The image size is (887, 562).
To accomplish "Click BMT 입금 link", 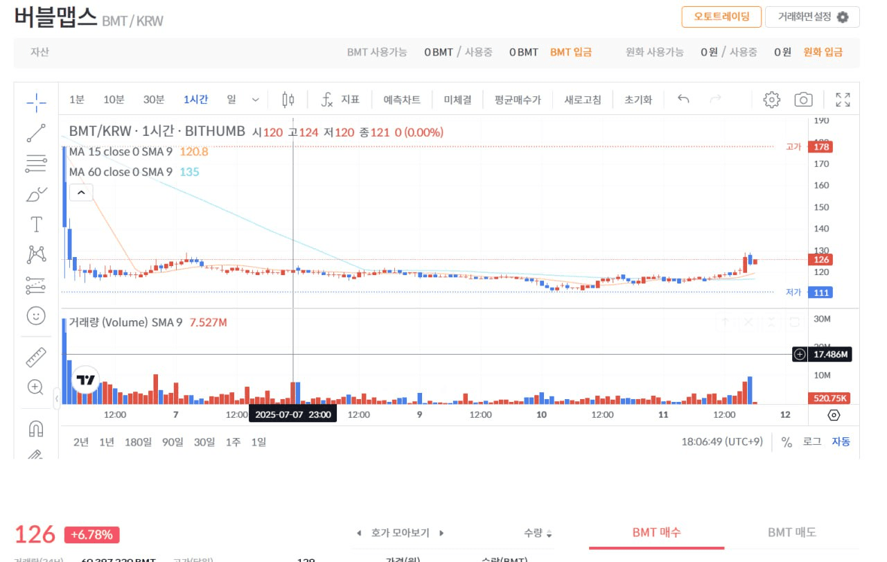I will tap(571, 52).
